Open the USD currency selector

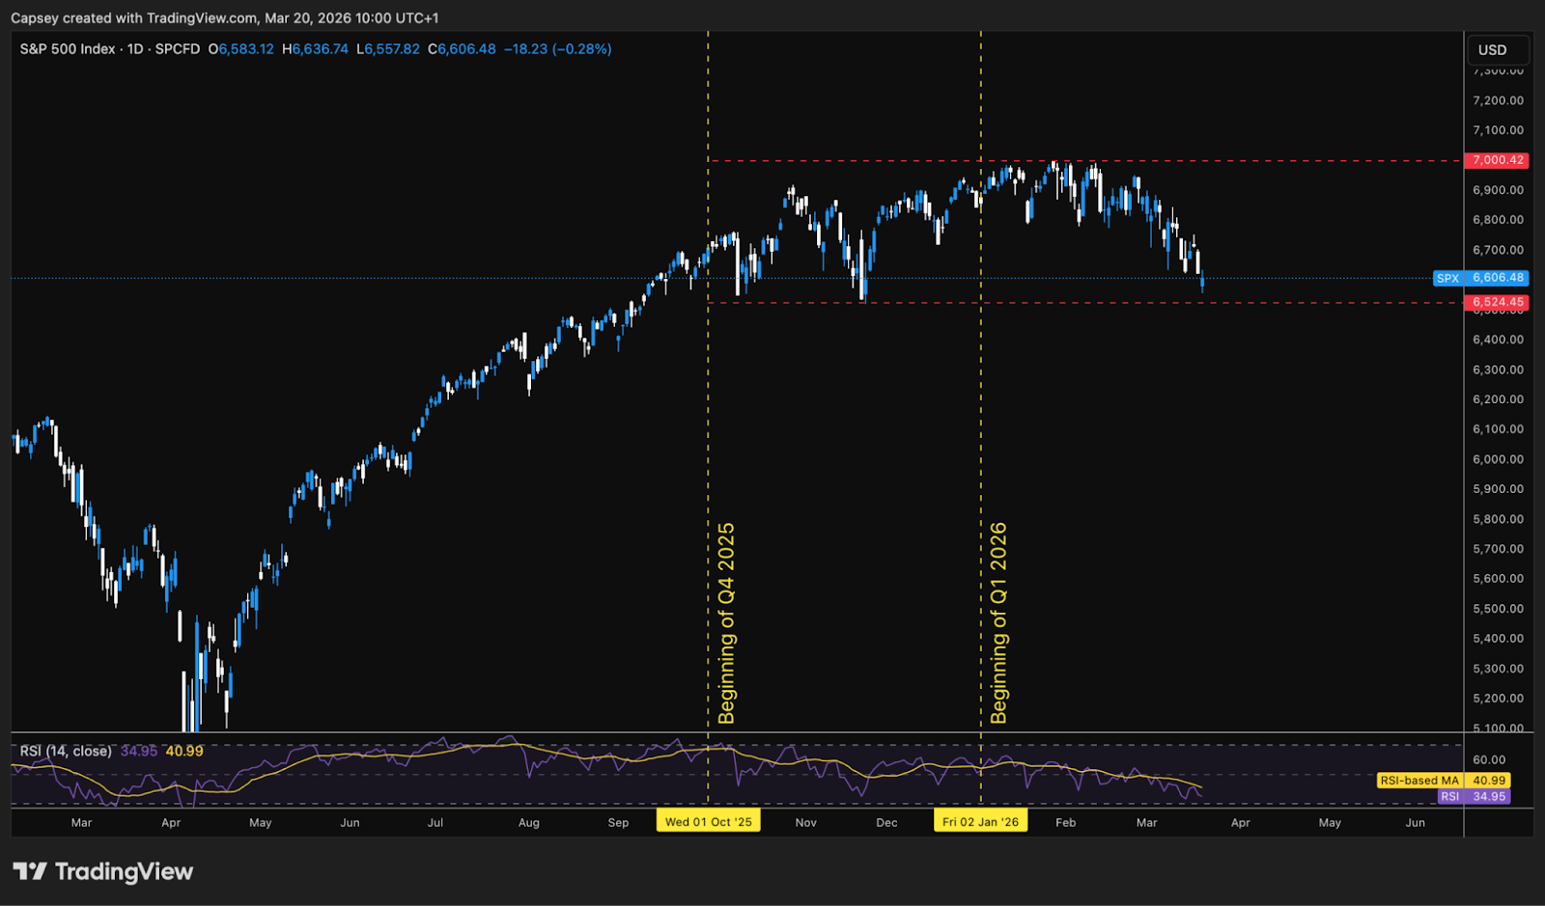click(x=1498, y=49)
